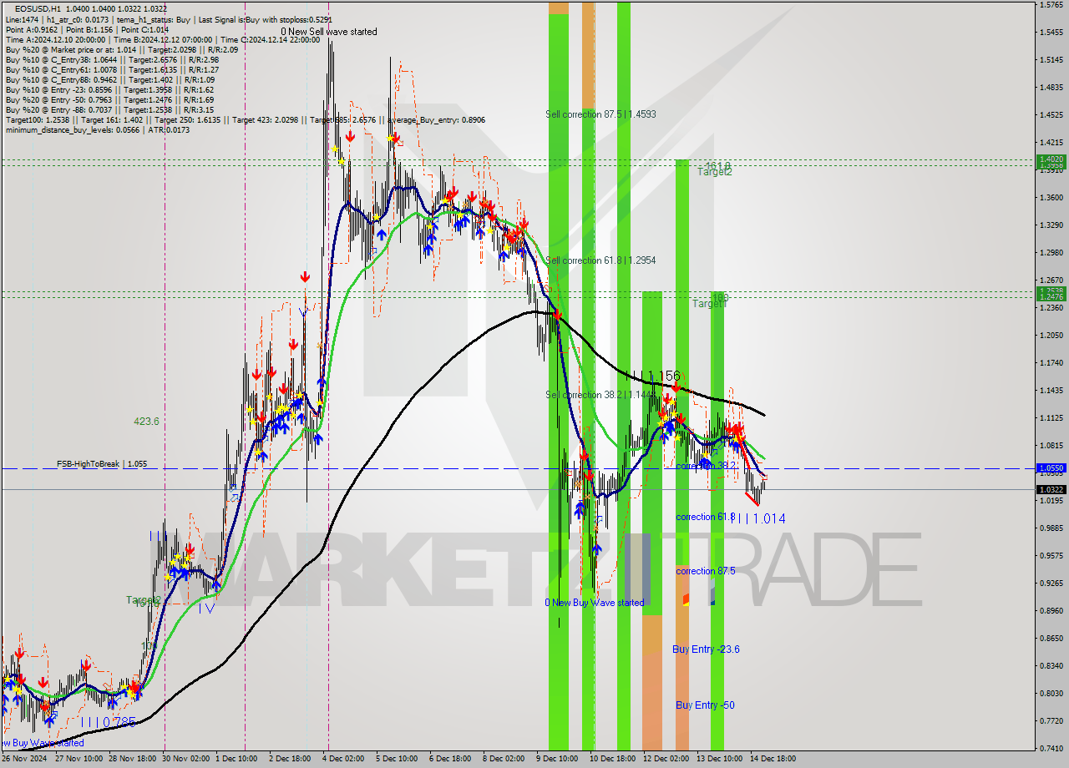The height and width of the screenshot is (768, 1069).
Task: Click the 'FSB-HighToBreak | 1.055' label
Action: click(102, 463)
